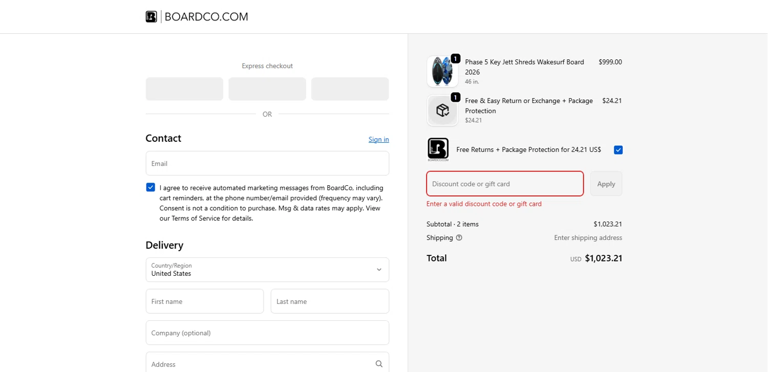Click the Contact section heading
The image size is (768, 372).
click(163, 138)
